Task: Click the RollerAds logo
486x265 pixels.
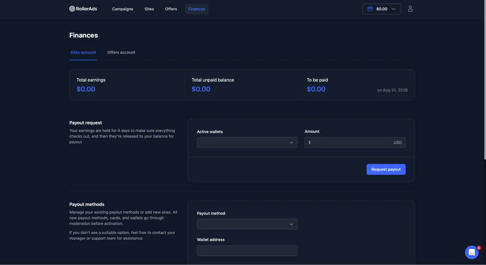Action: pos(83,9)
